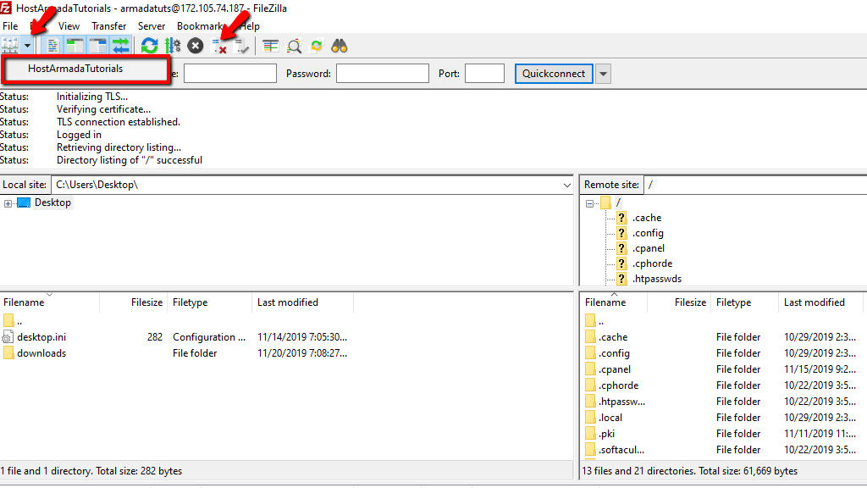Collapse the remote root folder tree node
The width and height of the screenshot is (867, 488).
589,203
